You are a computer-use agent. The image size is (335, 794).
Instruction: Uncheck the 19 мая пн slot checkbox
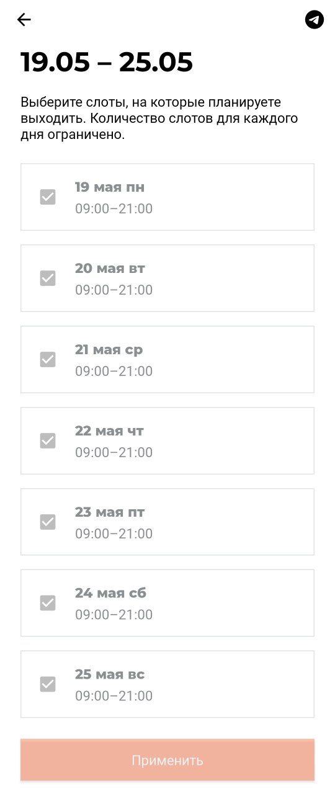48,197
